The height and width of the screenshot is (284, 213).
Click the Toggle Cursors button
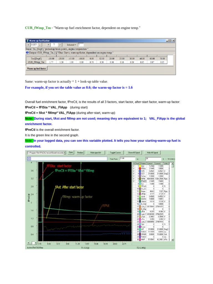(x=115, y=153)
